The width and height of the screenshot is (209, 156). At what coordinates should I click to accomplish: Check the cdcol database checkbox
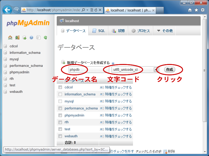pos(60,87)
